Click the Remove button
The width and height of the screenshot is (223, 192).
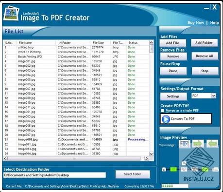pos(173,57)
